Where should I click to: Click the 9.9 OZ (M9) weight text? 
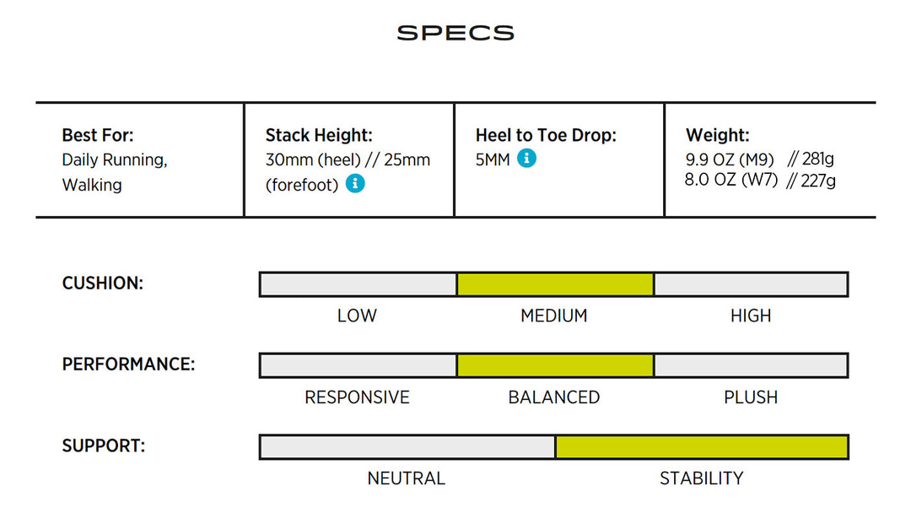click(730, 159)
